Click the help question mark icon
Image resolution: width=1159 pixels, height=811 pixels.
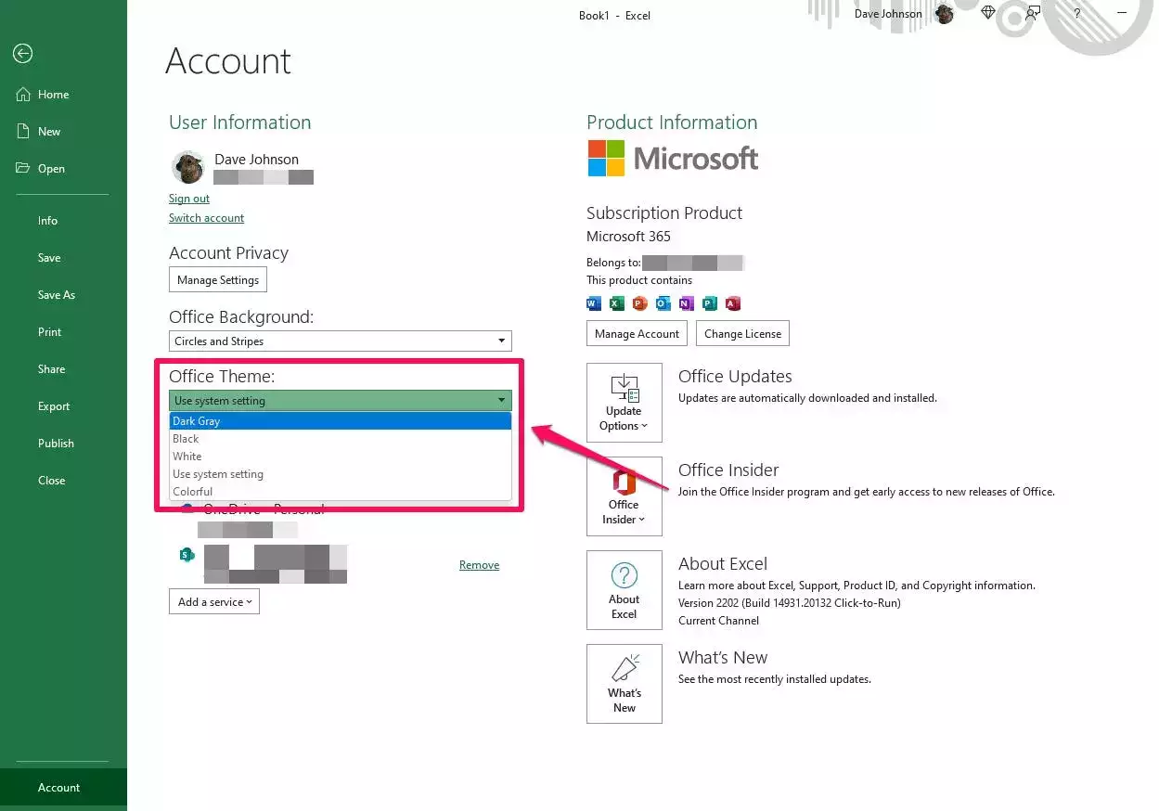click(1076, 14)
